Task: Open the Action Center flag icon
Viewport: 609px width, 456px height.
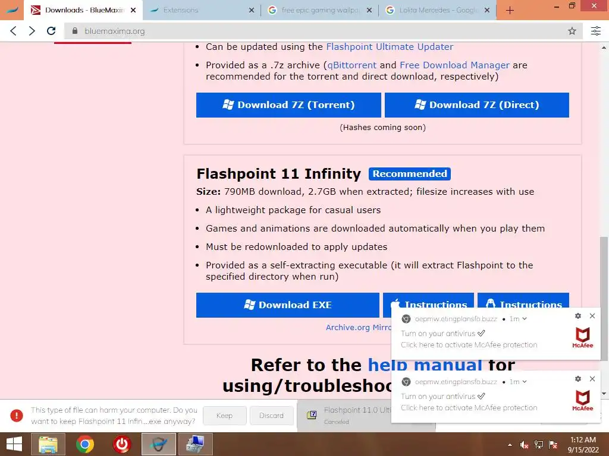Action: tap(553, 445)
